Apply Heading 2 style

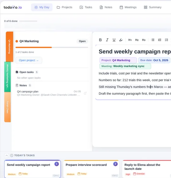(x=137, y=40)
